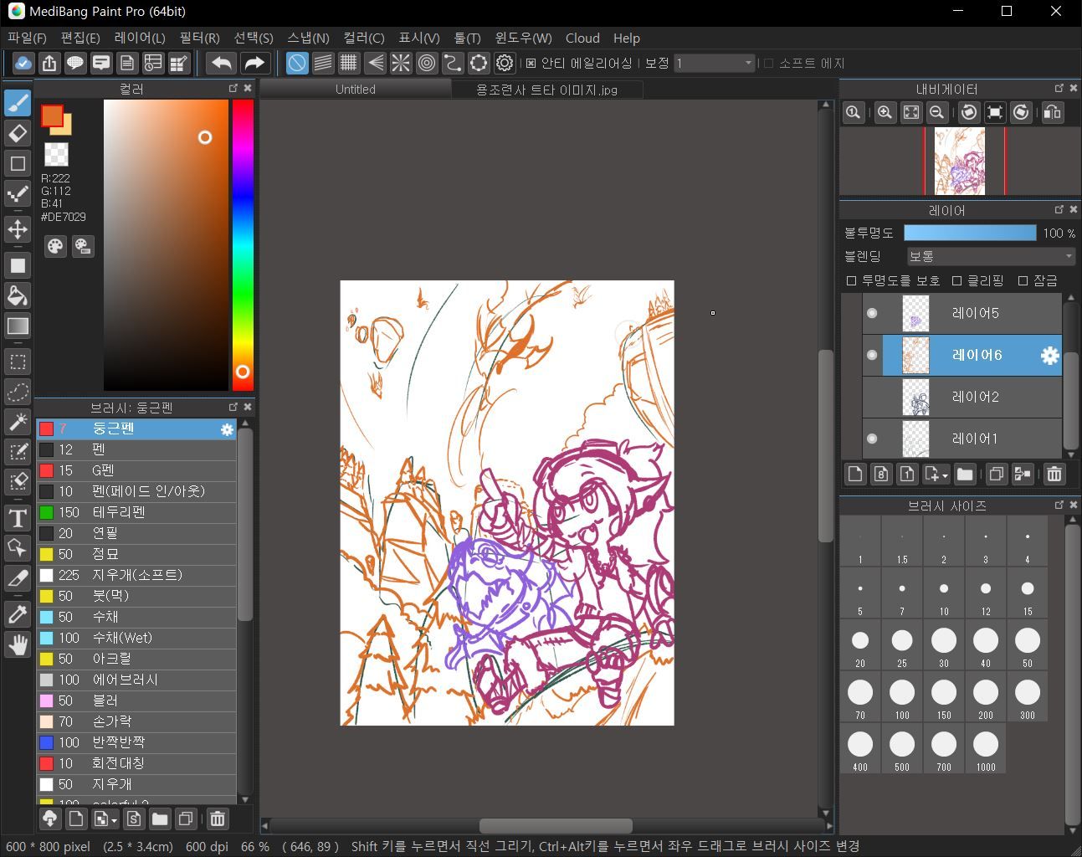This screenshot has height=857, width=1082.
Task: Click the rainbow hue bar
Action: point(243,244)
